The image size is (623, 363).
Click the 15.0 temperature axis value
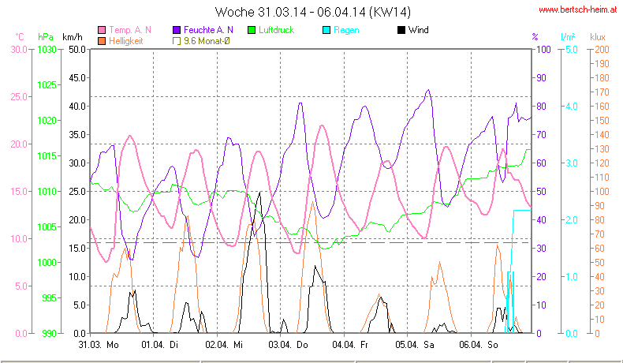19,191
